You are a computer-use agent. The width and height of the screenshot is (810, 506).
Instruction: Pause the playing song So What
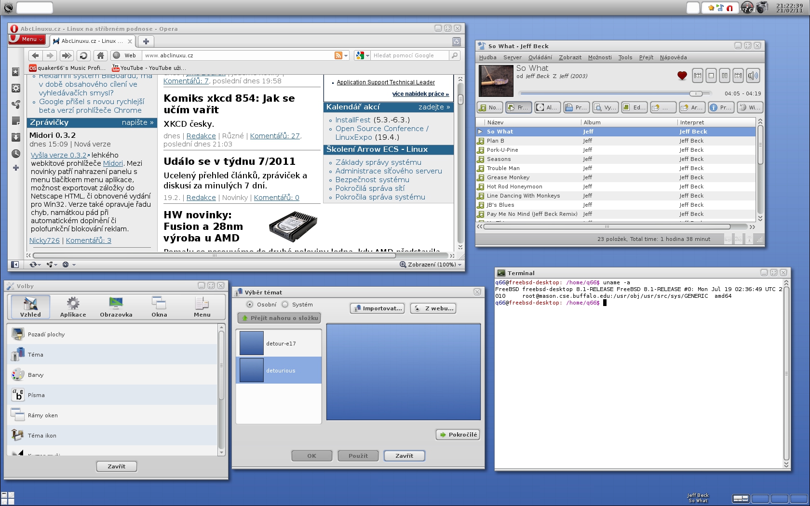[x=725, y=76]
